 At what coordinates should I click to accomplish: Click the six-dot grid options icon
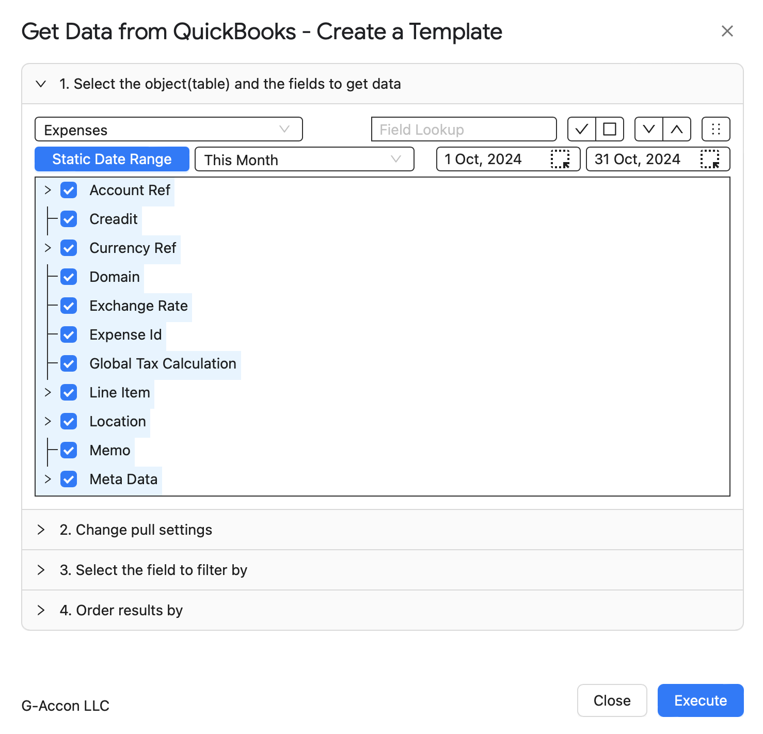coord(716,129)
